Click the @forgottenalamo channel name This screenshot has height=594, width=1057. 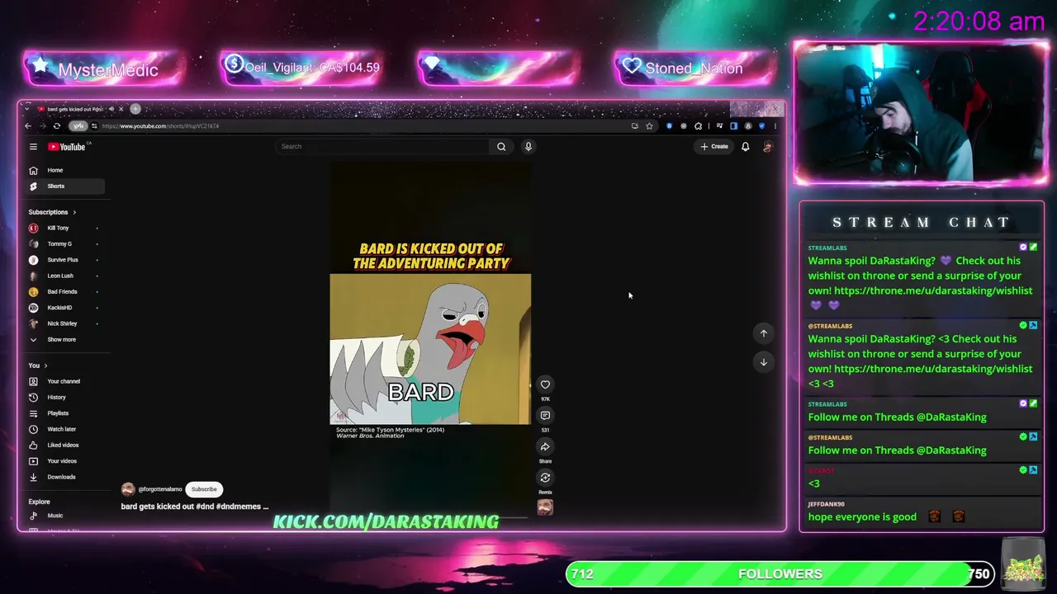[x=160, y=489]
